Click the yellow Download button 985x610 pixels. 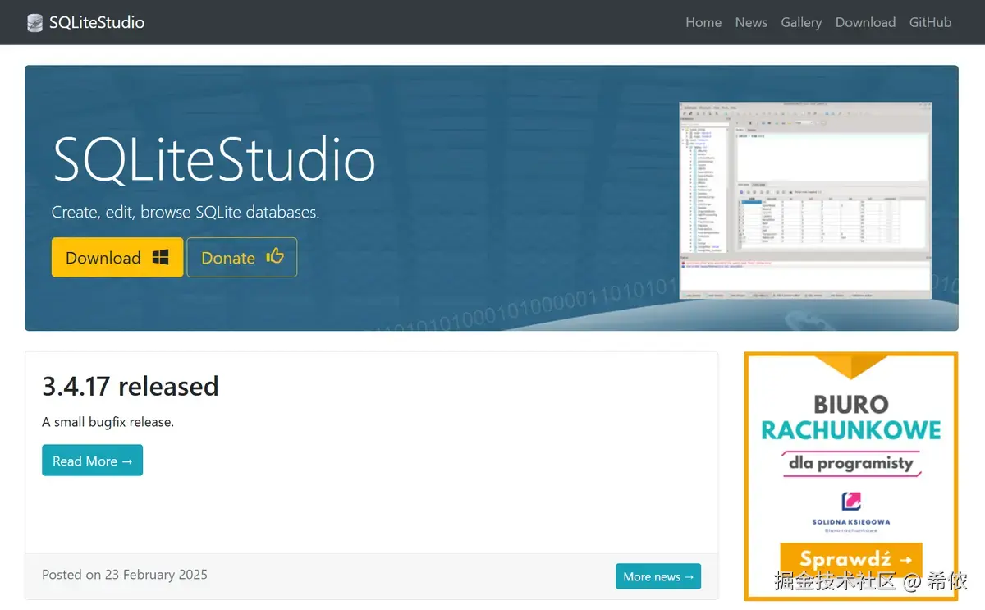tap(117, 257)
